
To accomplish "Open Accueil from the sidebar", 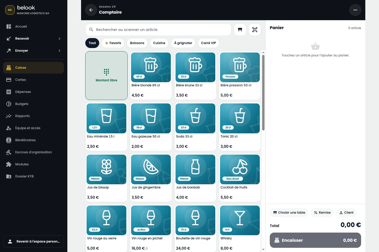I will [x=34, y=27].
